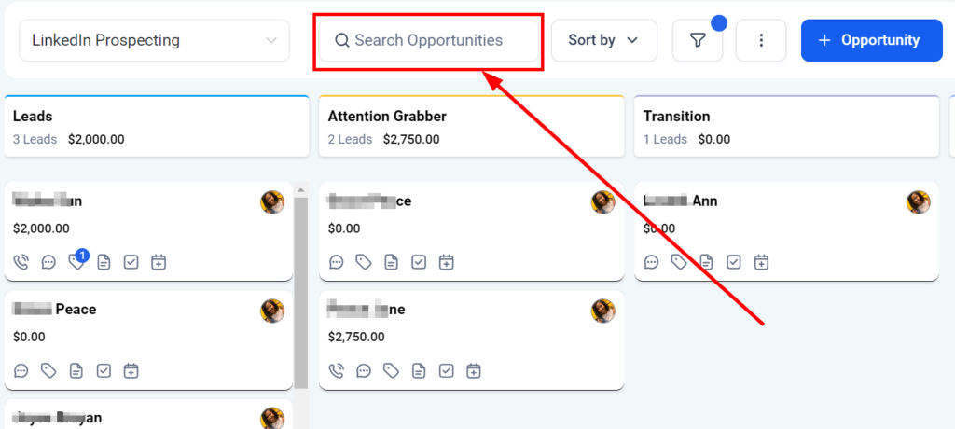Screen dimensions: 955x429
Task: Click the call icon on the $2,000.00 card
Action: (21, 262)
